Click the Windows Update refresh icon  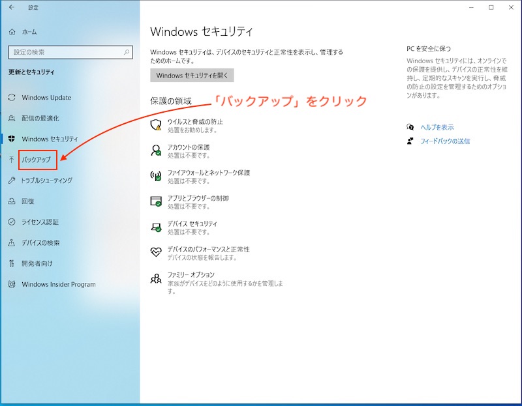pos(12,97)
